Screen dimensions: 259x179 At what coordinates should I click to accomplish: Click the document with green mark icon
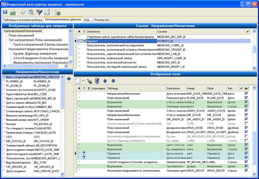pyautogui.click(x=57, y=12)
